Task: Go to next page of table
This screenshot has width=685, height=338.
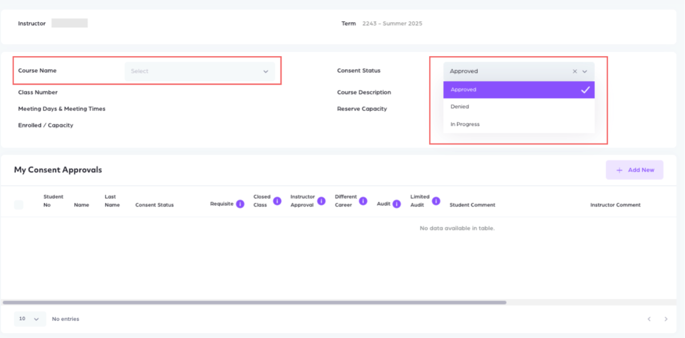Action: (666, 319)
